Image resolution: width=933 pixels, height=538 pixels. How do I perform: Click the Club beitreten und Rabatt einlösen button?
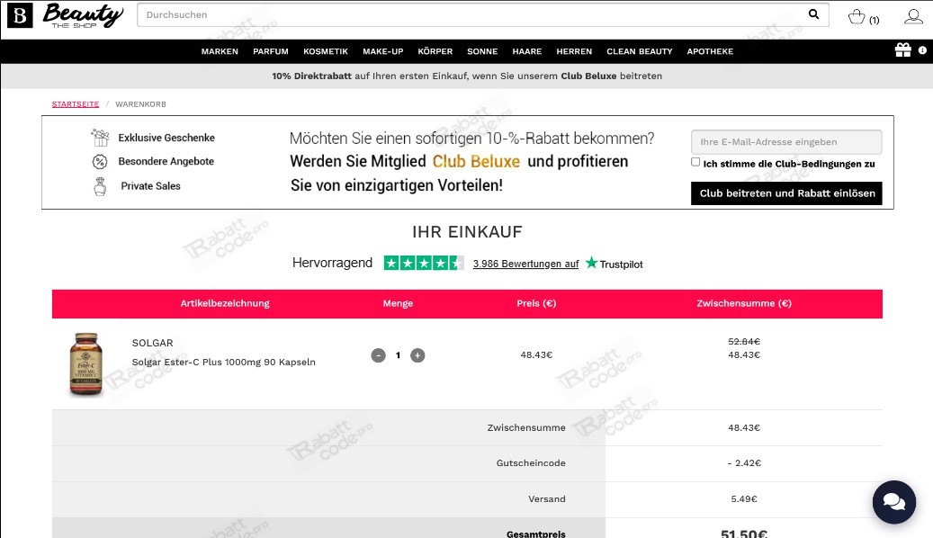(x=786, y=193)
